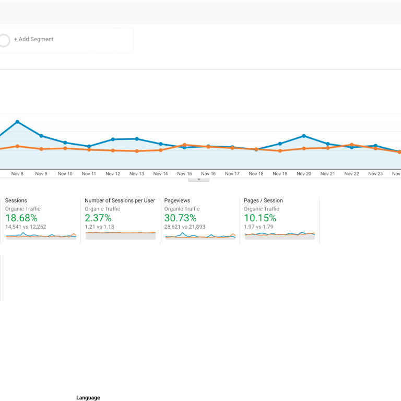Click the Sessions sparkline chart

pyautogui.click(x=41, y=236)
